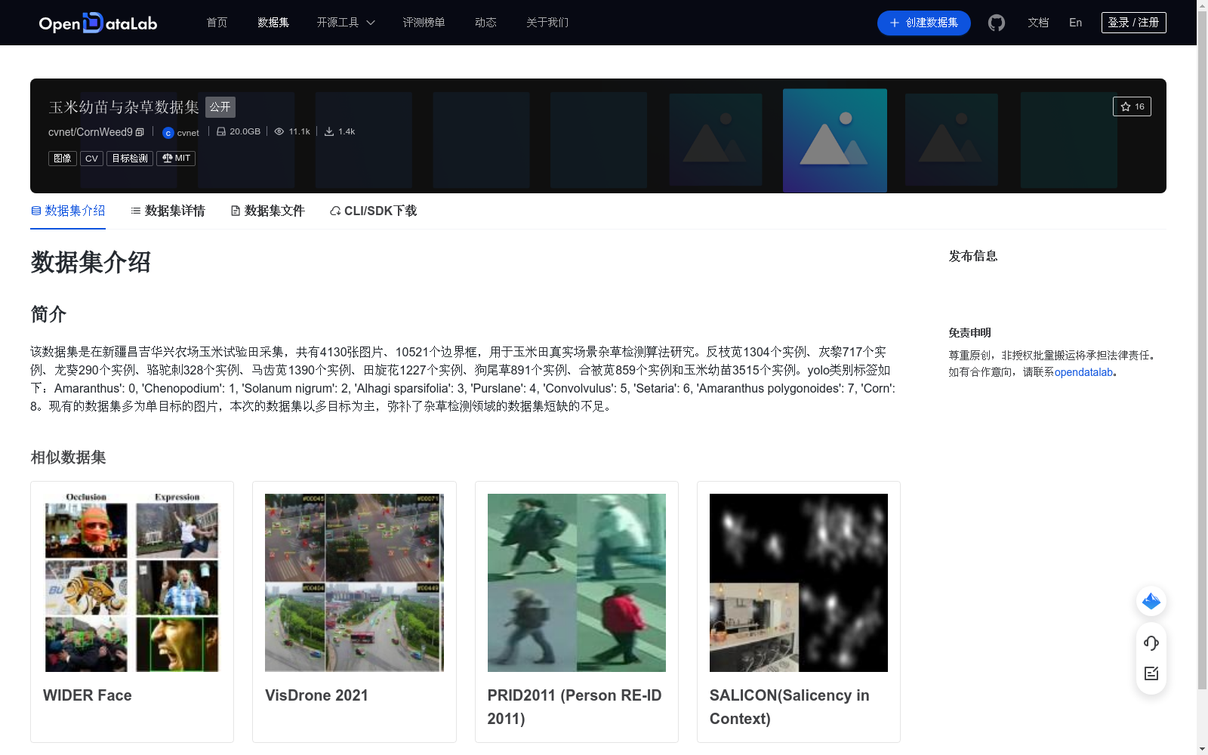Screen dimensions: 1208x755
Task: Expand the 开源工具 dropdown menu
Action: click(345, 23)
